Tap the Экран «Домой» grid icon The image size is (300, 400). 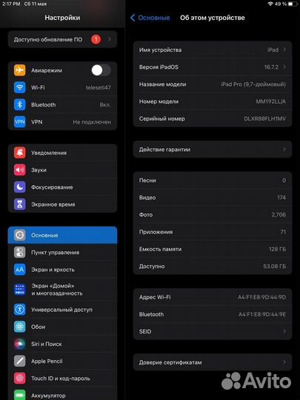click(x=20, y=290)
